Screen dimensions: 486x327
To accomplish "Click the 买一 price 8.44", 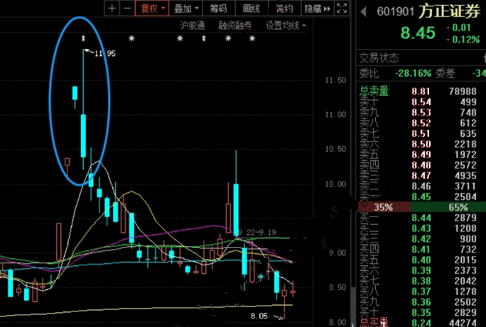I will click(x=421, y=218).
